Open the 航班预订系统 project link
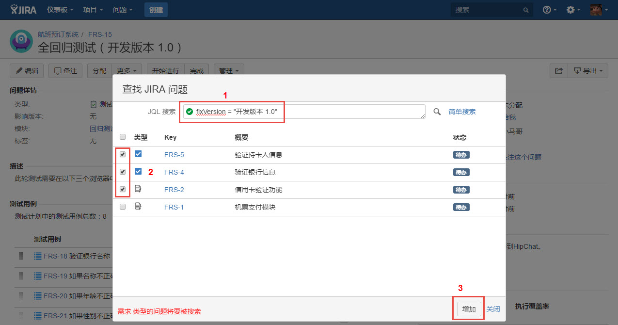The image size is (618, 325). point(58,34)
